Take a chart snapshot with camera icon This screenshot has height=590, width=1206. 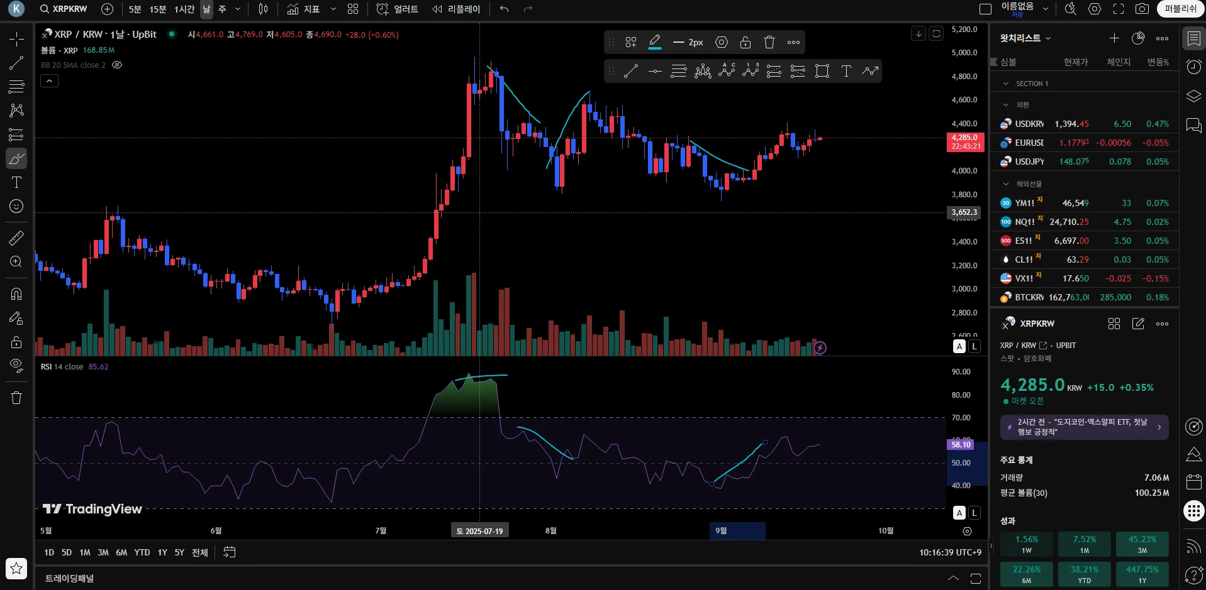pos(1142,9)
